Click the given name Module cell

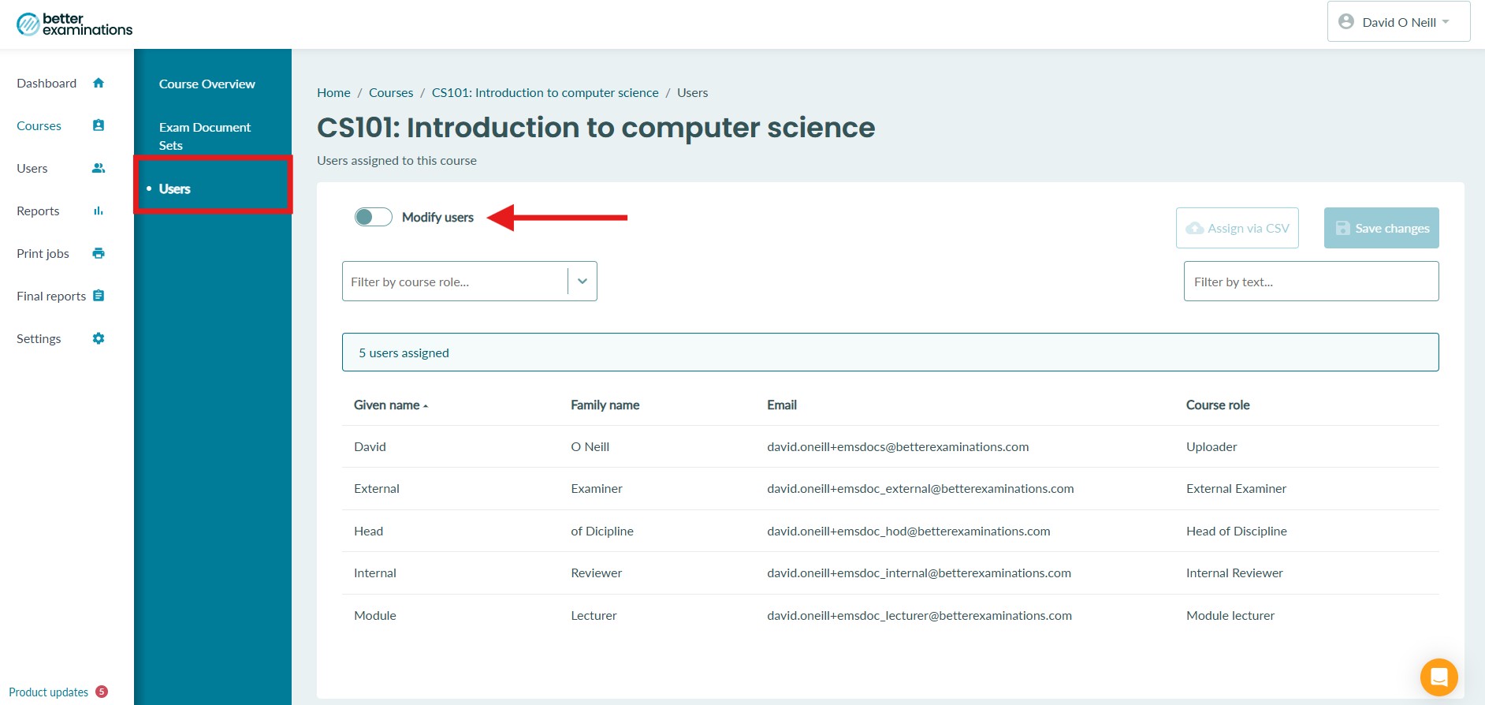click(x=375, y=615)
